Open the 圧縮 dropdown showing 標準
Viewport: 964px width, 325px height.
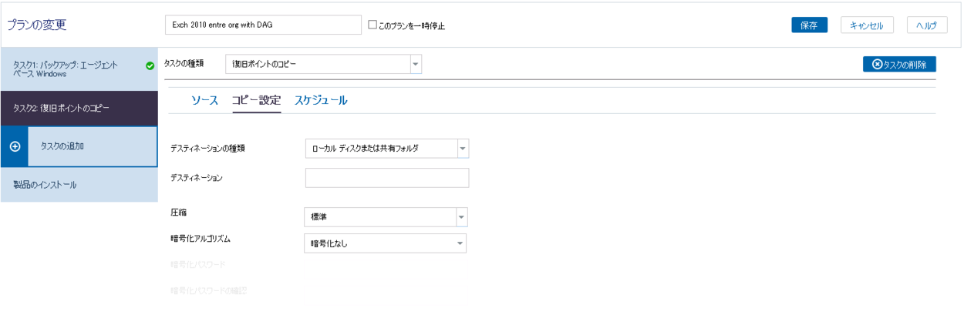(386, 217)
